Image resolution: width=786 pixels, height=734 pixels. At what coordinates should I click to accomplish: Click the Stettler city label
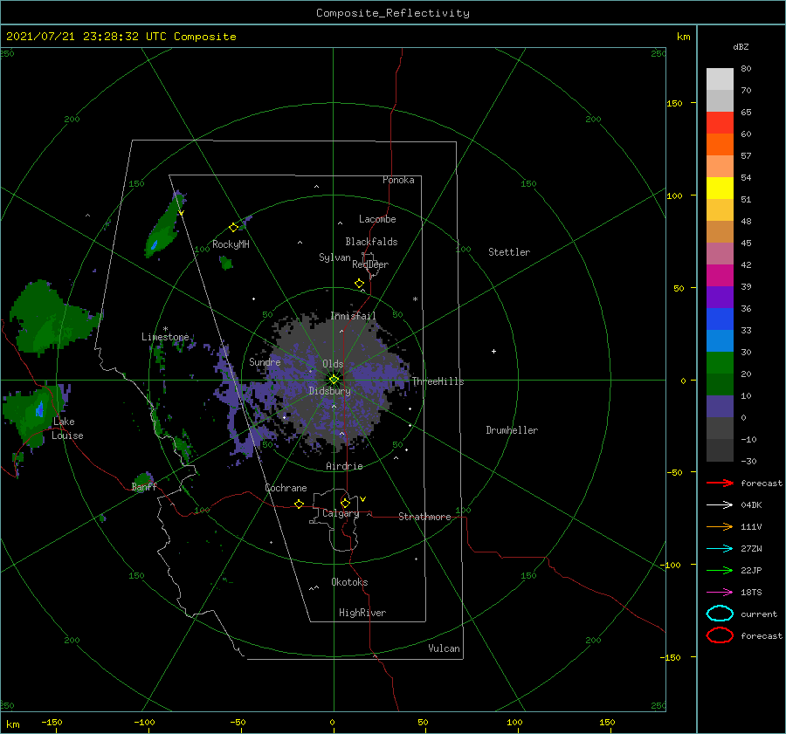click(x=509, y=252)
